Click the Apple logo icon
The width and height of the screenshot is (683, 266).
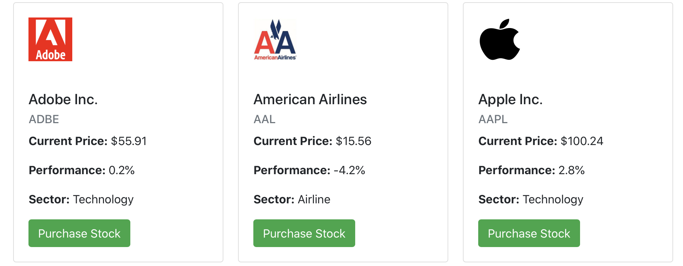(500, 39)
